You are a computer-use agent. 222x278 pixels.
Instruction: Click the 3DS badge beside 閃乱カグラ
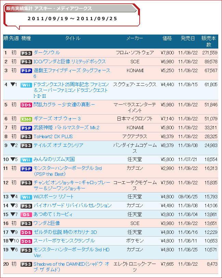coord(26,105)
